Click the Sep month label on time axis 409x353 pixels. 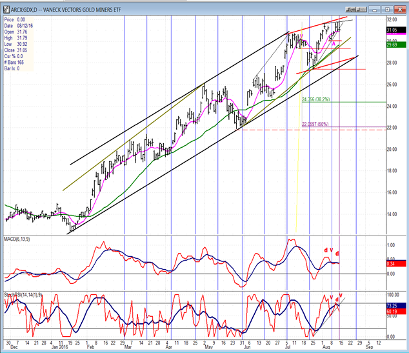click(369, 347)
